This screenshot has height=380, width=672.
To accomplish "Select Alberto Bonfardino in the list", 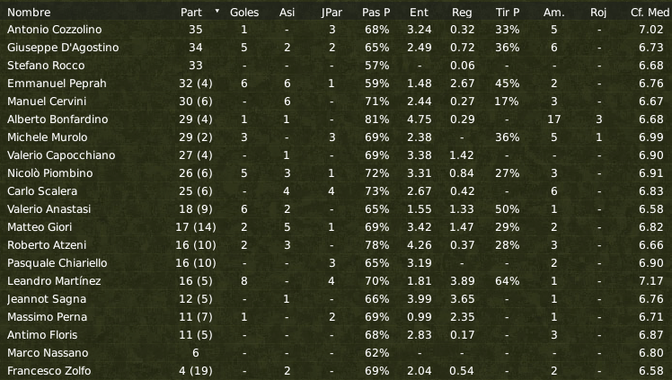I will pyautogui.click(x=57, y=119).
